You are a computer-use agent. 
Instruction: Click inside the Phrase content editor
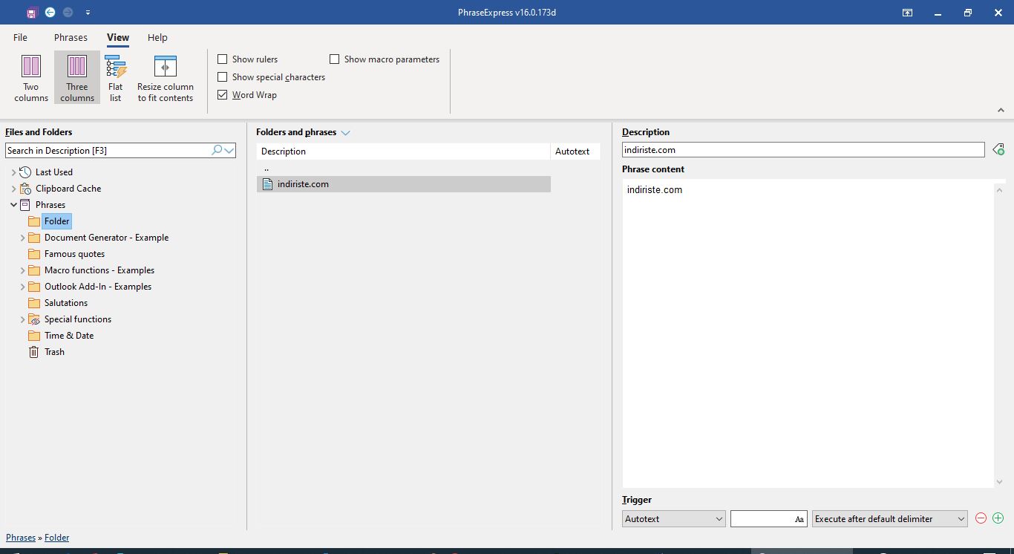pos(808,334)
